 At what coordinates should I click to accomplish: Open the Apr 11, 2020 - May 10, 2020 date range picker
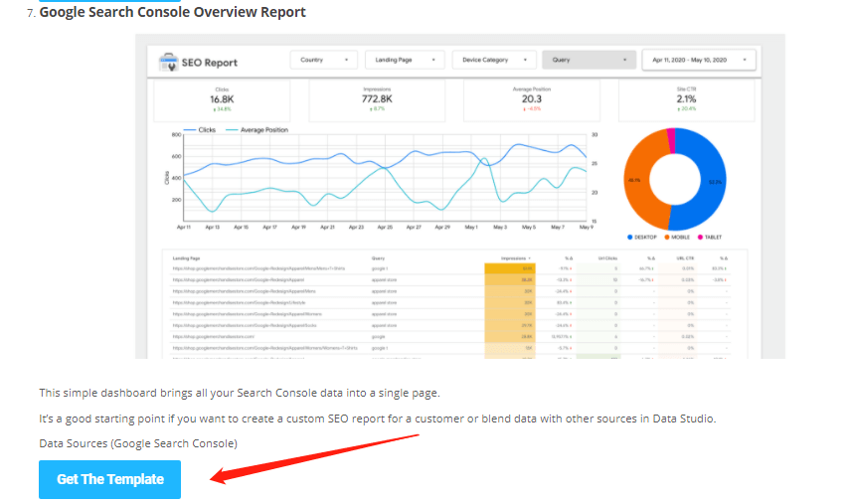click(x=699, y=60)
